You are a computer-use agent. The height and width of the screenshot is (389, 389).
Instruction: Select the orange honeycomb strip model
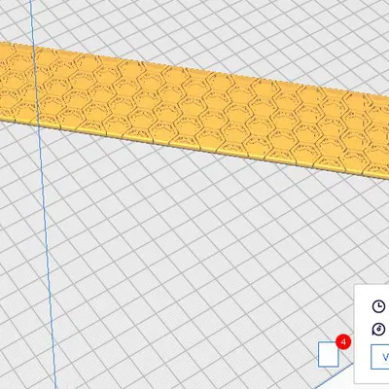pos(194,110)
